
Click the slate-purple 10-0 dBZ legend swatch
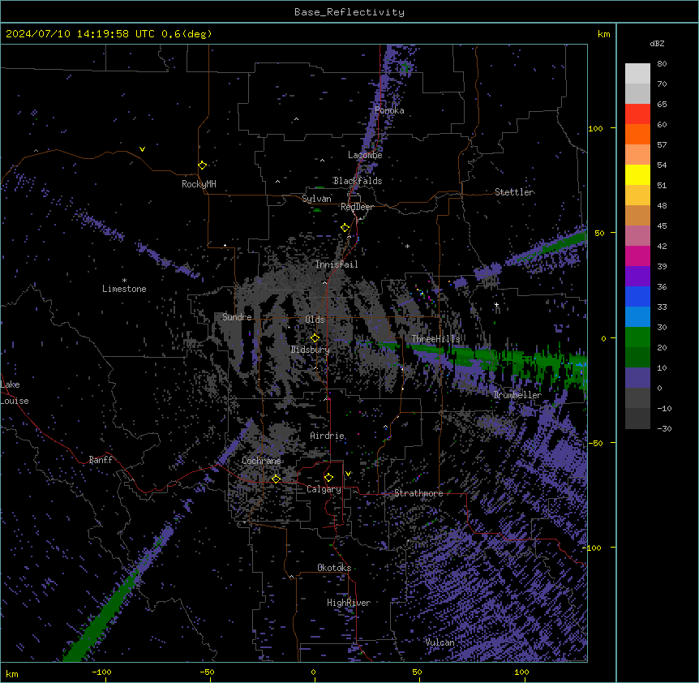[x=637, y=378]
